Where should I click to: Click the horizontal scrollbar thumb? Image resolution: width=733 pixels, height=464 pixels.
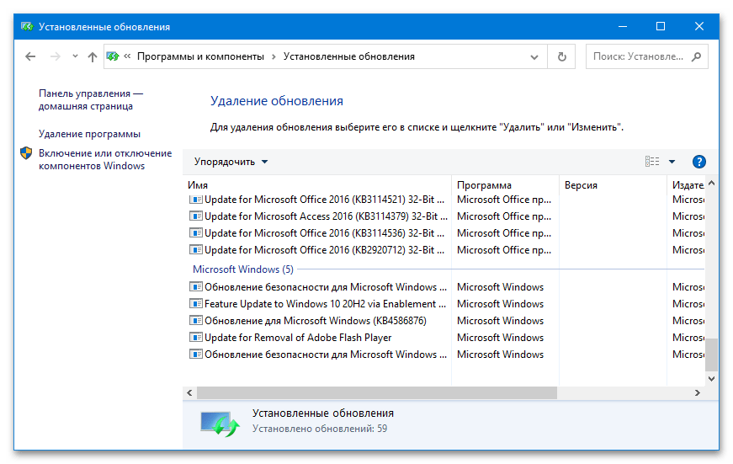click(x=377, y=393)
